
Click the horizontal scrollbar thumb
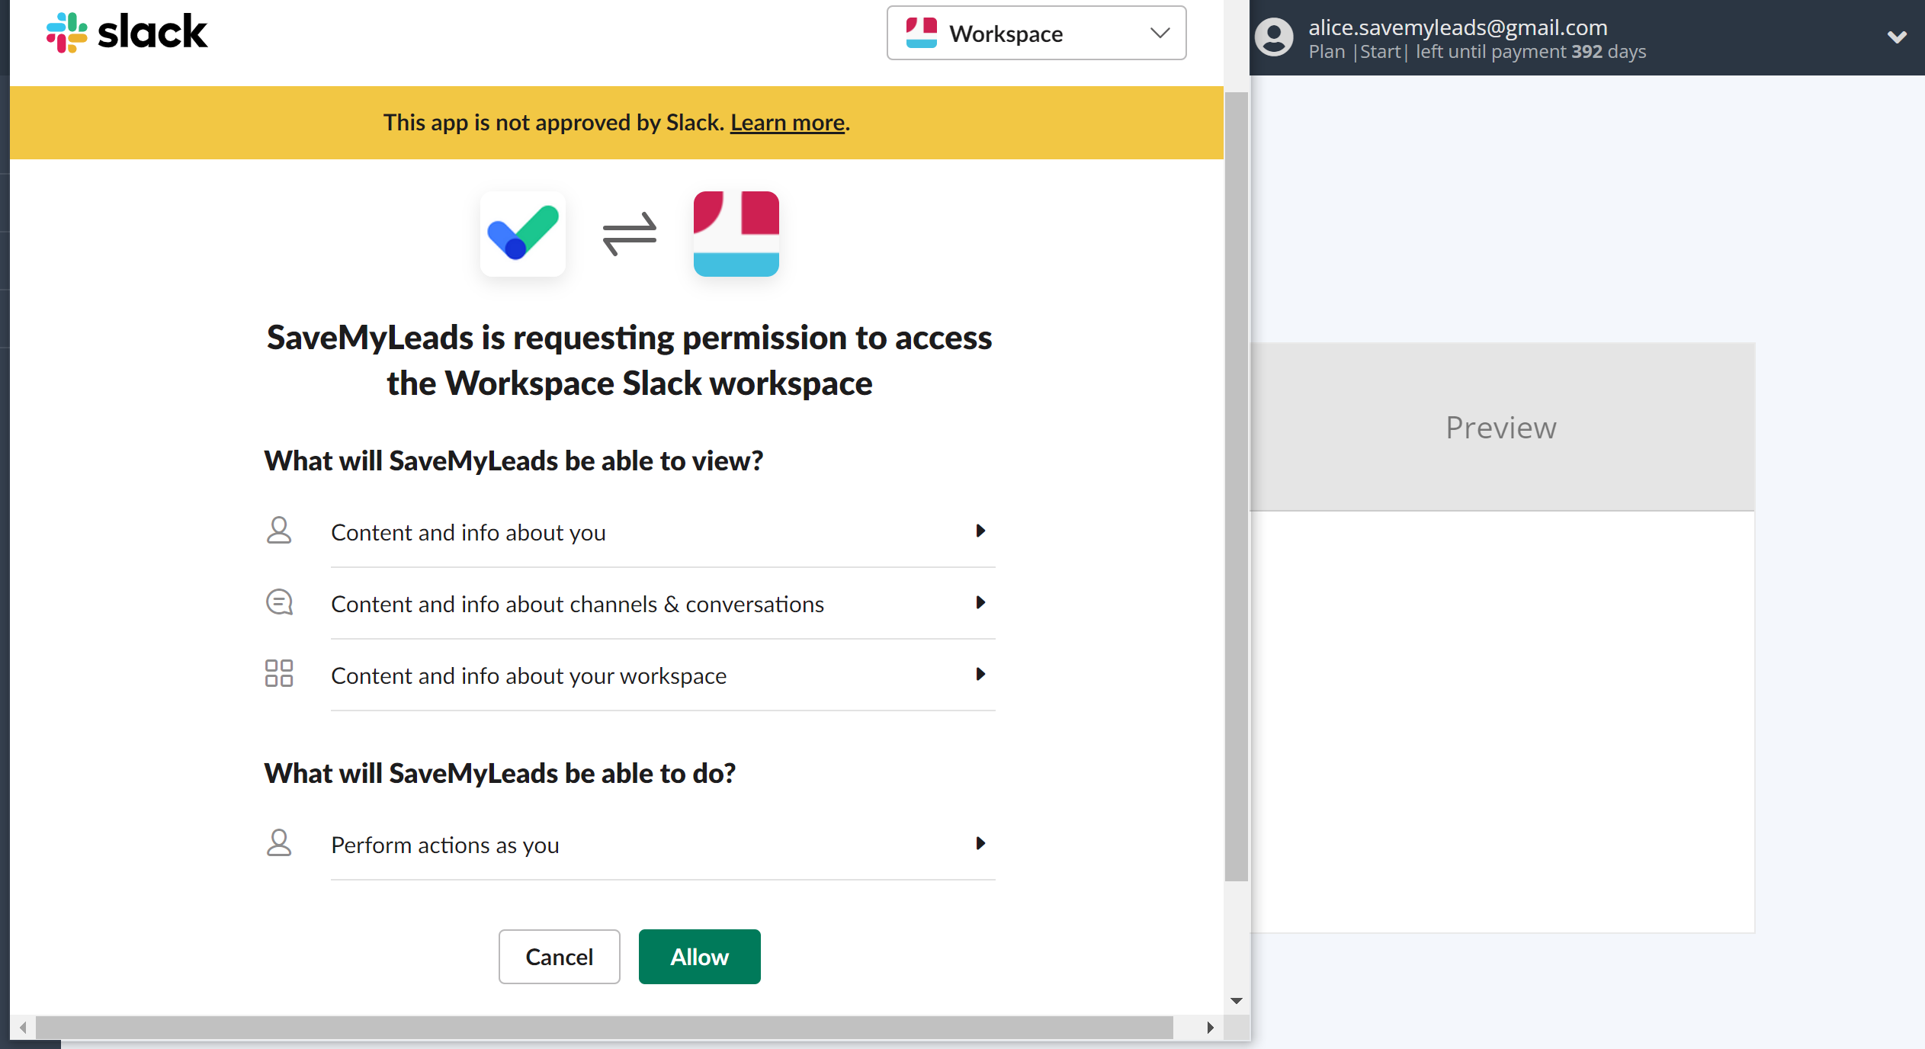click(604, 1027)
